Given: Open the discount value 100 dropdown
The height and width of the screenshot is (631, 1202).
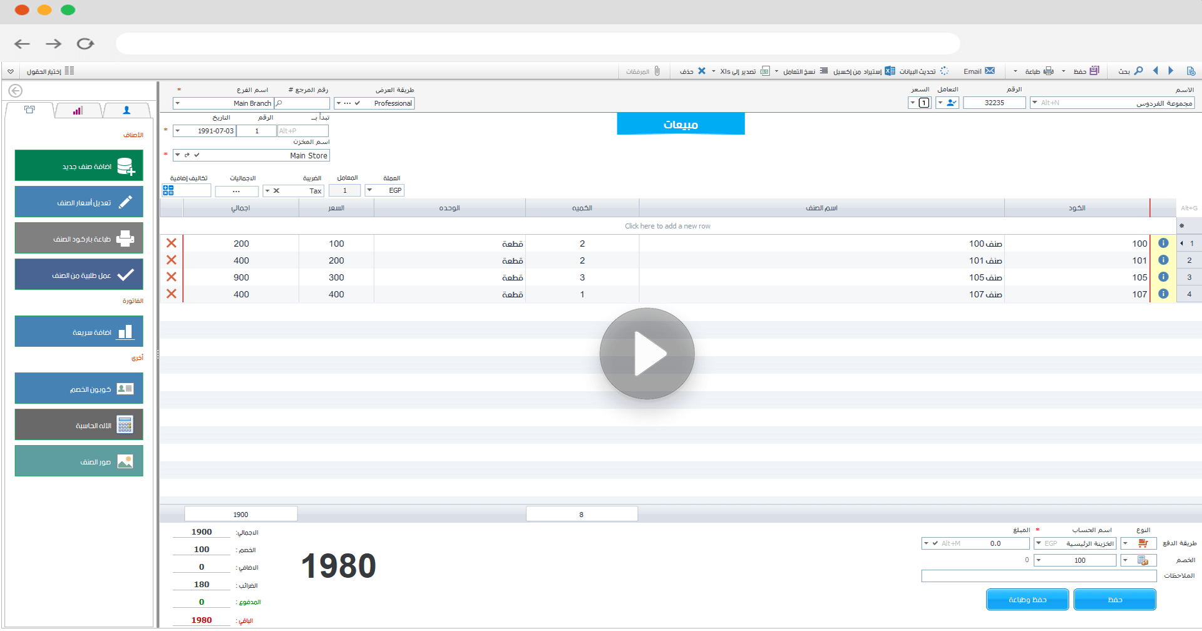Looking at the screenshot, I should click(1039, 560).
